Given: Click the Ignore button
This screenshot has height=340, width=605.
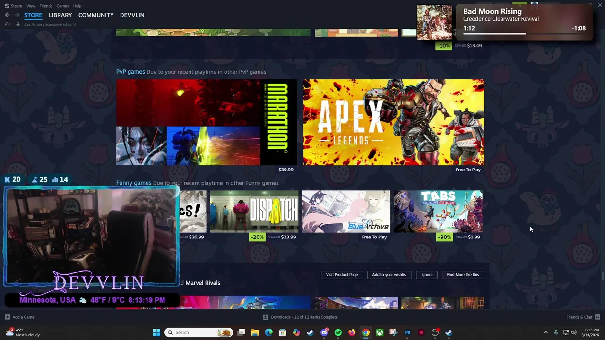Looking at the screenshot, I should (427, 275).
